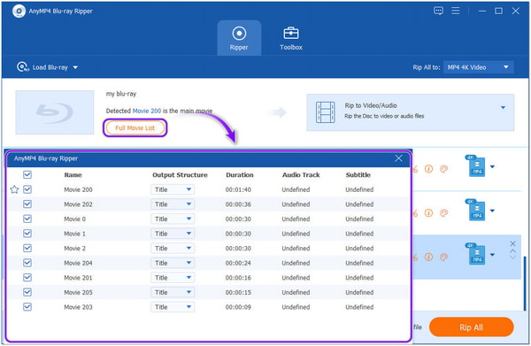Open Output Structure dropdown for Movie 201

point(173,278)
